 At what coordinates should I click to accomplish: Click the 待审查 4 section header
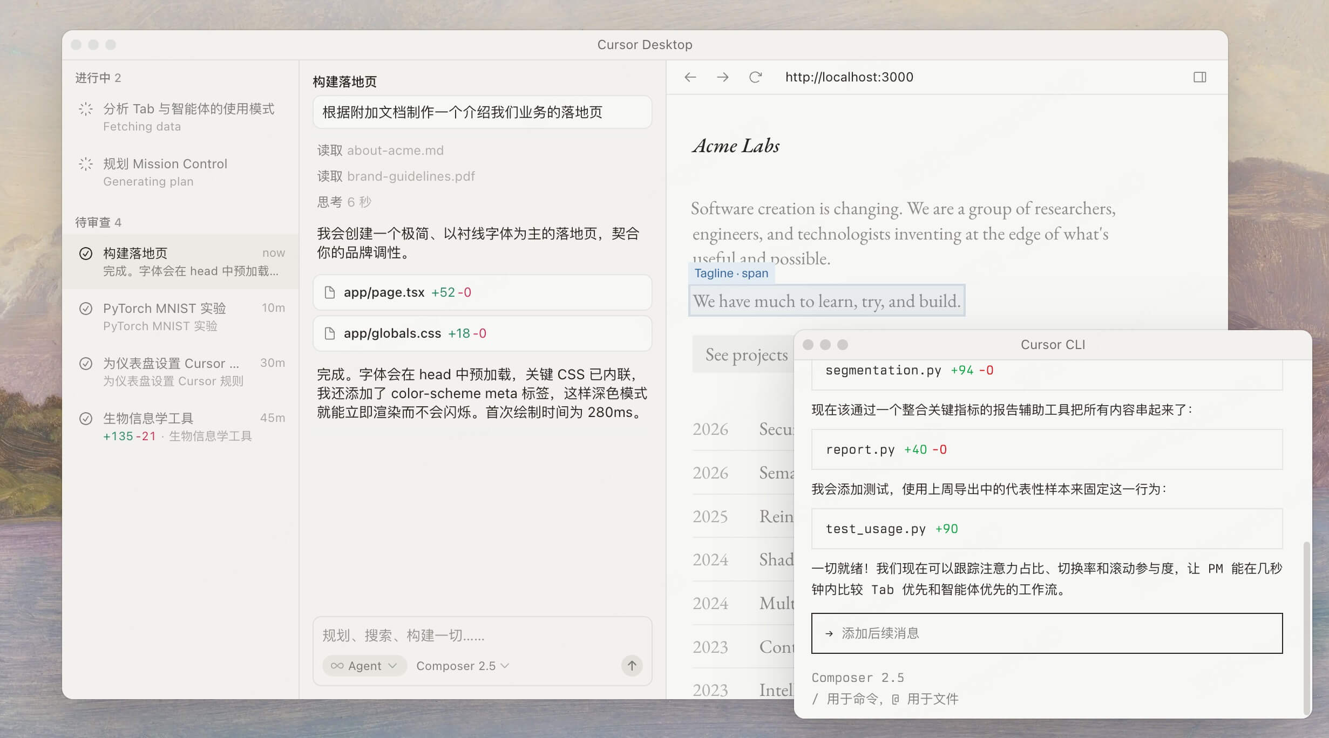pos(98,222)
